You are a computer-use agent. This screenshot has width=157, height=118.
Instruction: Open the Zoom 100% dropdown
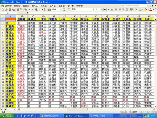click(61, 9)
